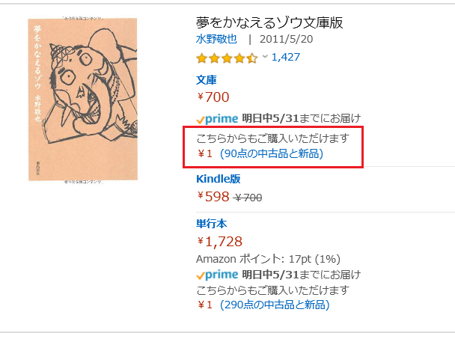Click the ¥1 used price under 単行本
This screenshot has height=339, width=455.
tap(205, 305)
